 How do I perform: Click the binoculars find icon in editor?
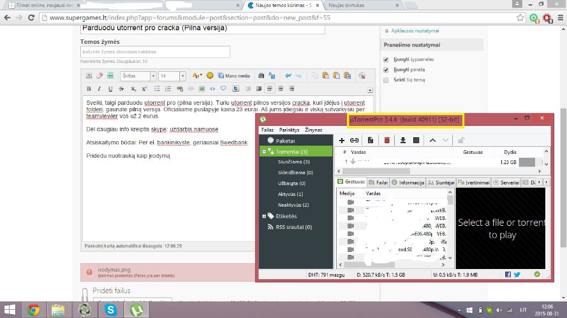point(261,75)
